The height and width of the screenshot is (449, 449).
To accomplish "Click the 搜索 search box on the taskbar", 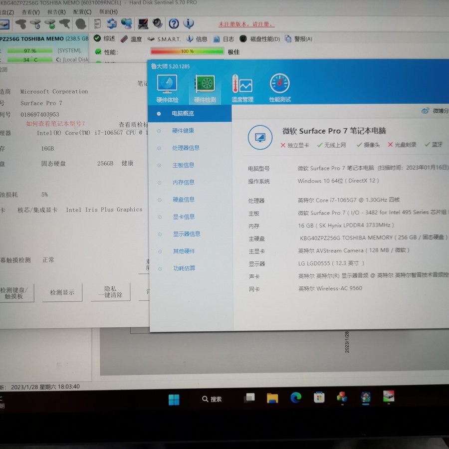I will tap(212, 399).
